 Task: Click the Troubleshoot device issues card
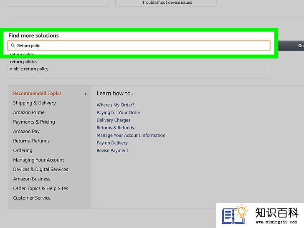point(166,3)
